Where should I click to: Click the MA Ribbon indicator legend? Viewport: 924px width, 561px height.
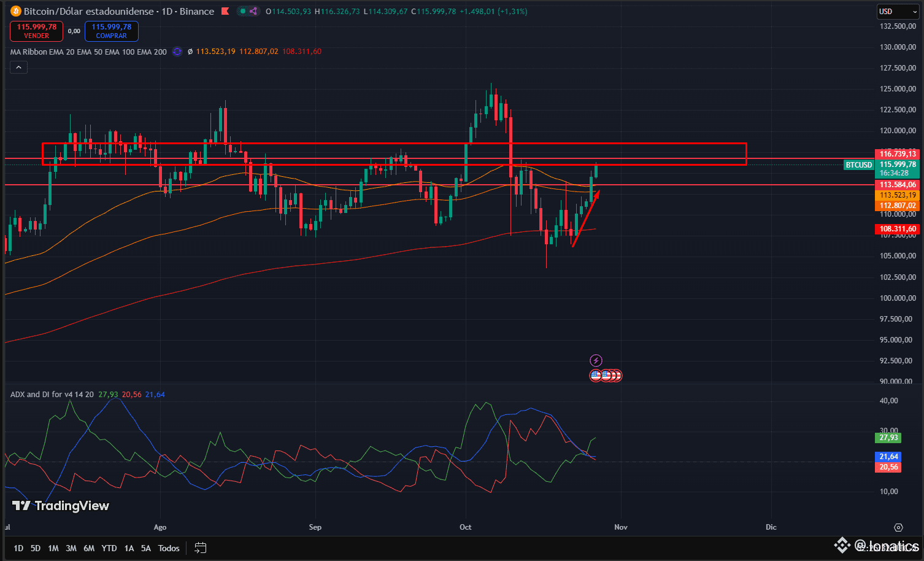click(88, 52)
